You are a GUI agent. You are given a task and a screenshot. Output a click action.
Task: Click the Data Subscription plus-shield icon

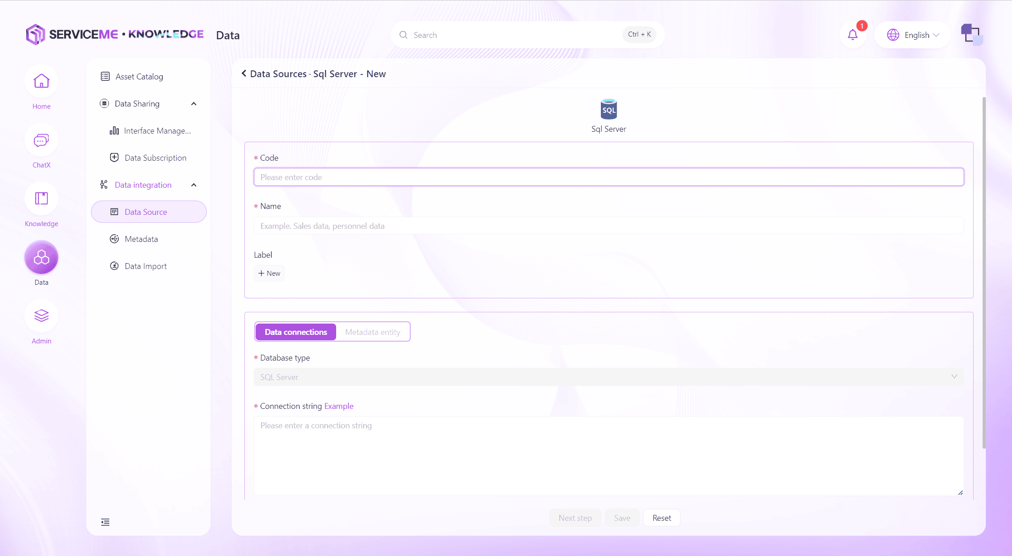coord(114,158)
